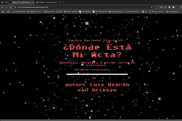Screen dimensions: 182x121
Task: Reload the current page
Action: click(x=11, y=7)
